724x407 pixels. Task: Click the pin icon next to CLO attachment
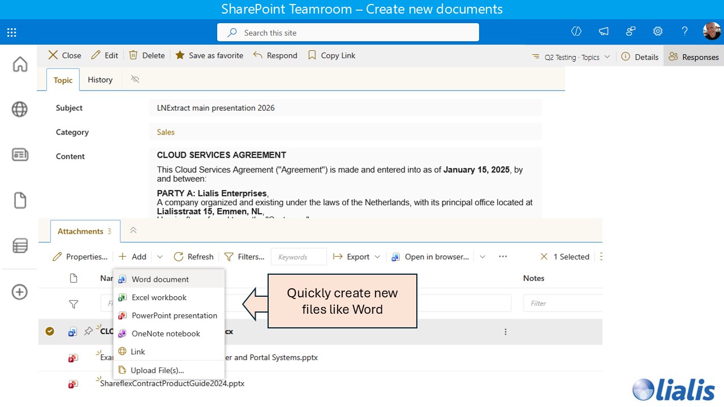89,331
